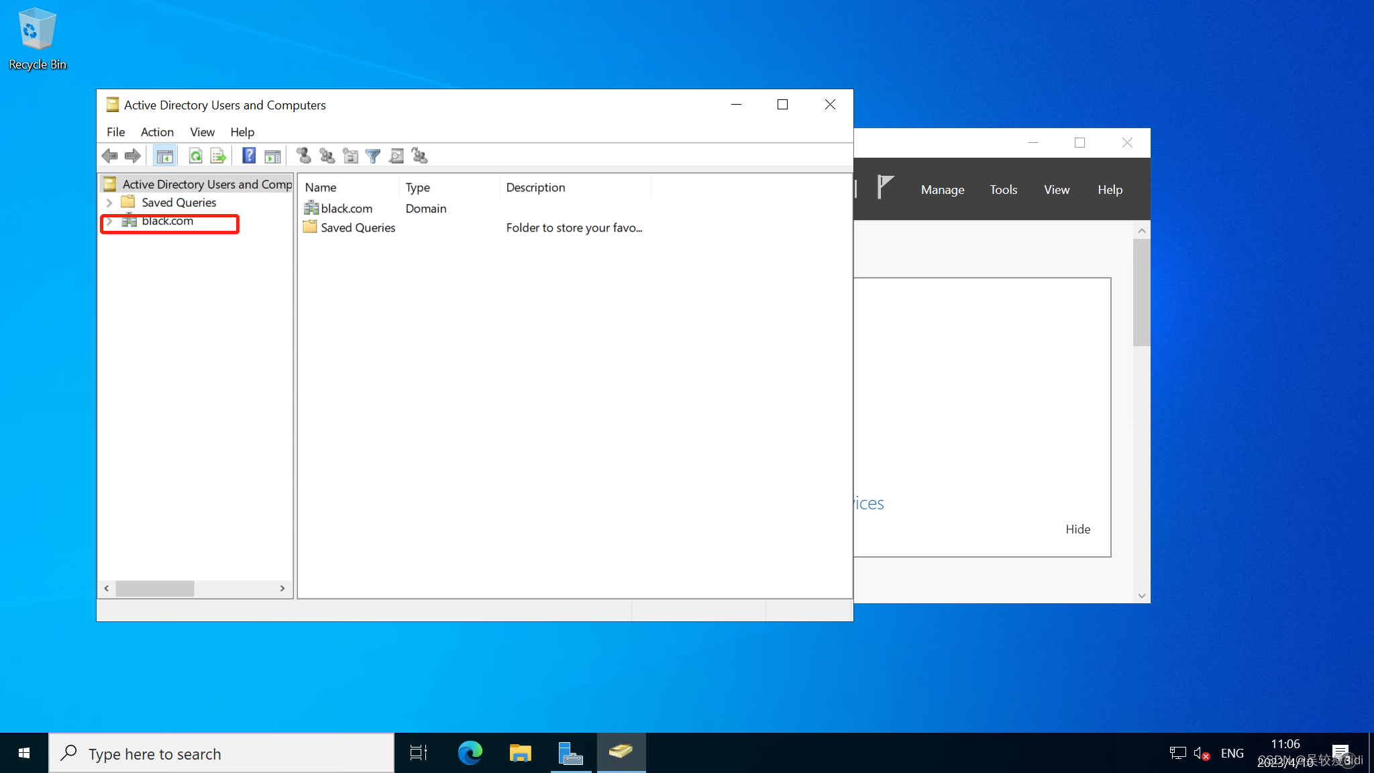Click the Help question mark toolbar icon
This screenshot has width=1374, height=773.
248,156
